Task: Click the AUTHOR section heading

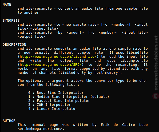Action: (9, 121)
